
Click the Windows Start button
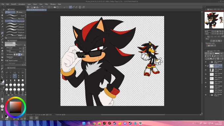(x=84, y=123)
